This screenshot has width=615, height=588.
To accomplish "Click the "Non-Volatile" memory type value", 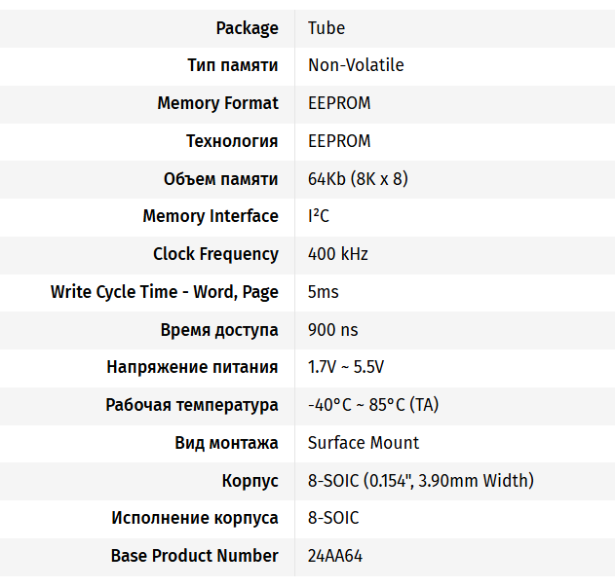I will click(x=356, y=65).
